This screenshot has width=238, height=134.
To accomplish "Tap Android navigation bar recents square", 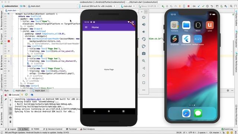I will point(123,111).
